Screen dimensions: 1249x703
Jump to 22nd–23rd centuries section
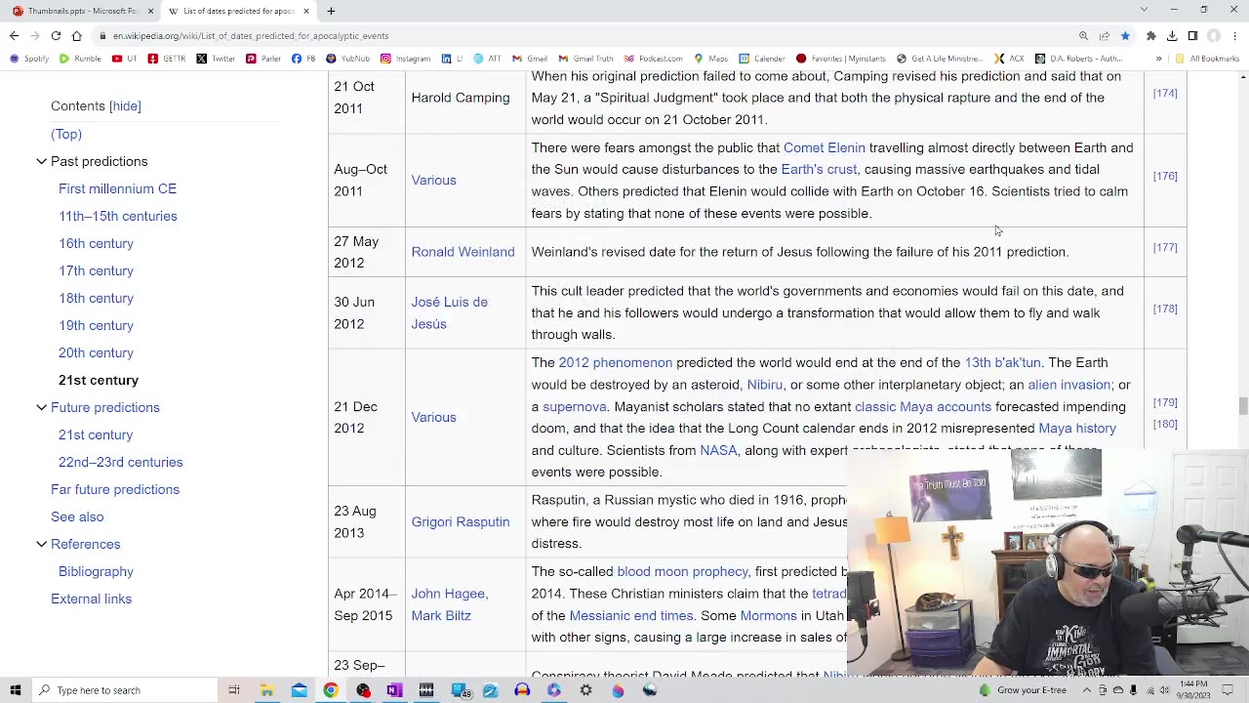pos(120,462)
